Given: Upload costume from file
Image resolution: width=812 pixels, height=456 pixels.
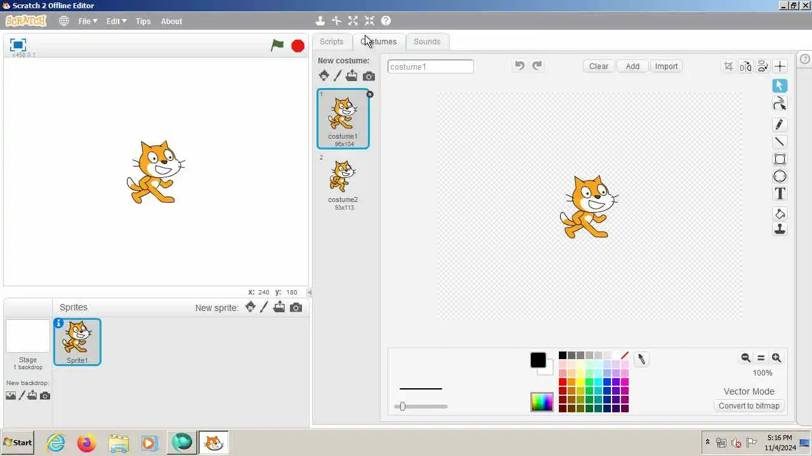Looking at the screenshot, I should click(x=351, y=76).
